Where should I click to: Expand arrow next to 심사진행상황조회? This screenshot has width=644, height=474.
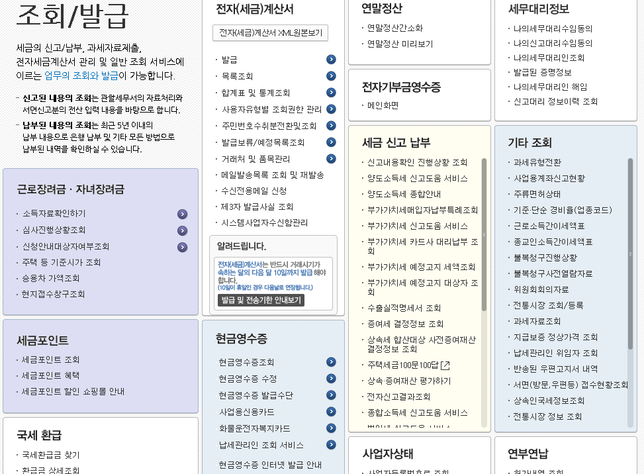(183, 230)
